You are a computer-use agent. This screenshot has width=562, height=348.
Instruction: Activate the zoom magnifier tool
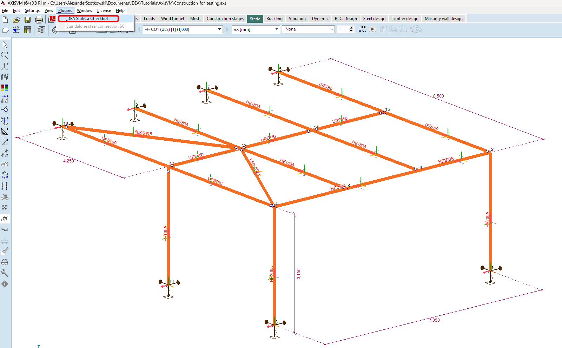[5, 55]
